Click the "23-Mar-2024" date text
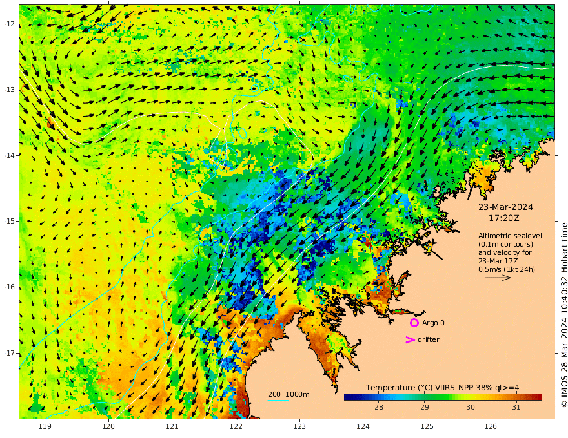568x438 pixels. (x=505, y=207)
